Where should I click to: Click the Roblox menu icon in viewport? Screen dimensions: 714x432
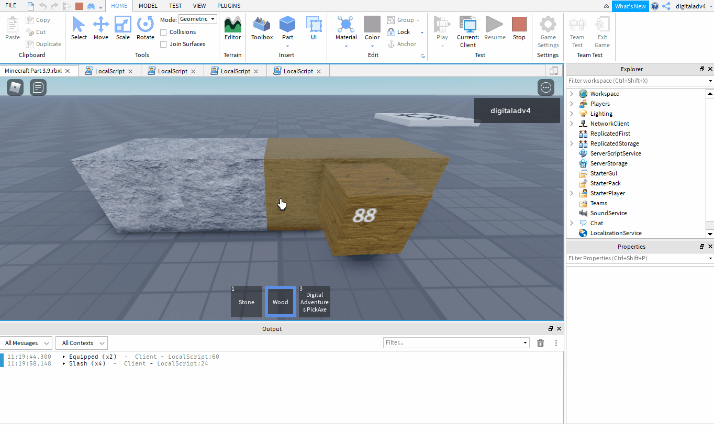pyautogui.click(x=15, y=87)
